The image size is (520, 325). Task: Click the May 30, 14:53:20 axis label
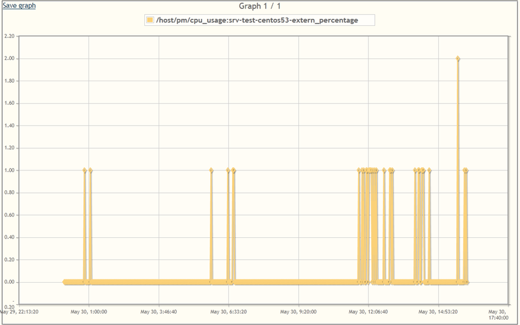coord(439,311)
